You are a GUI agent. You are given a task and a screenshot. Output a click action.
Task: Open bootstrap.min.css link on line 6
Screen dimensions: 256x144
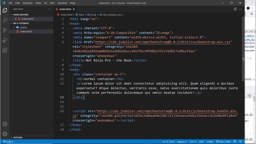click(163, 42)
